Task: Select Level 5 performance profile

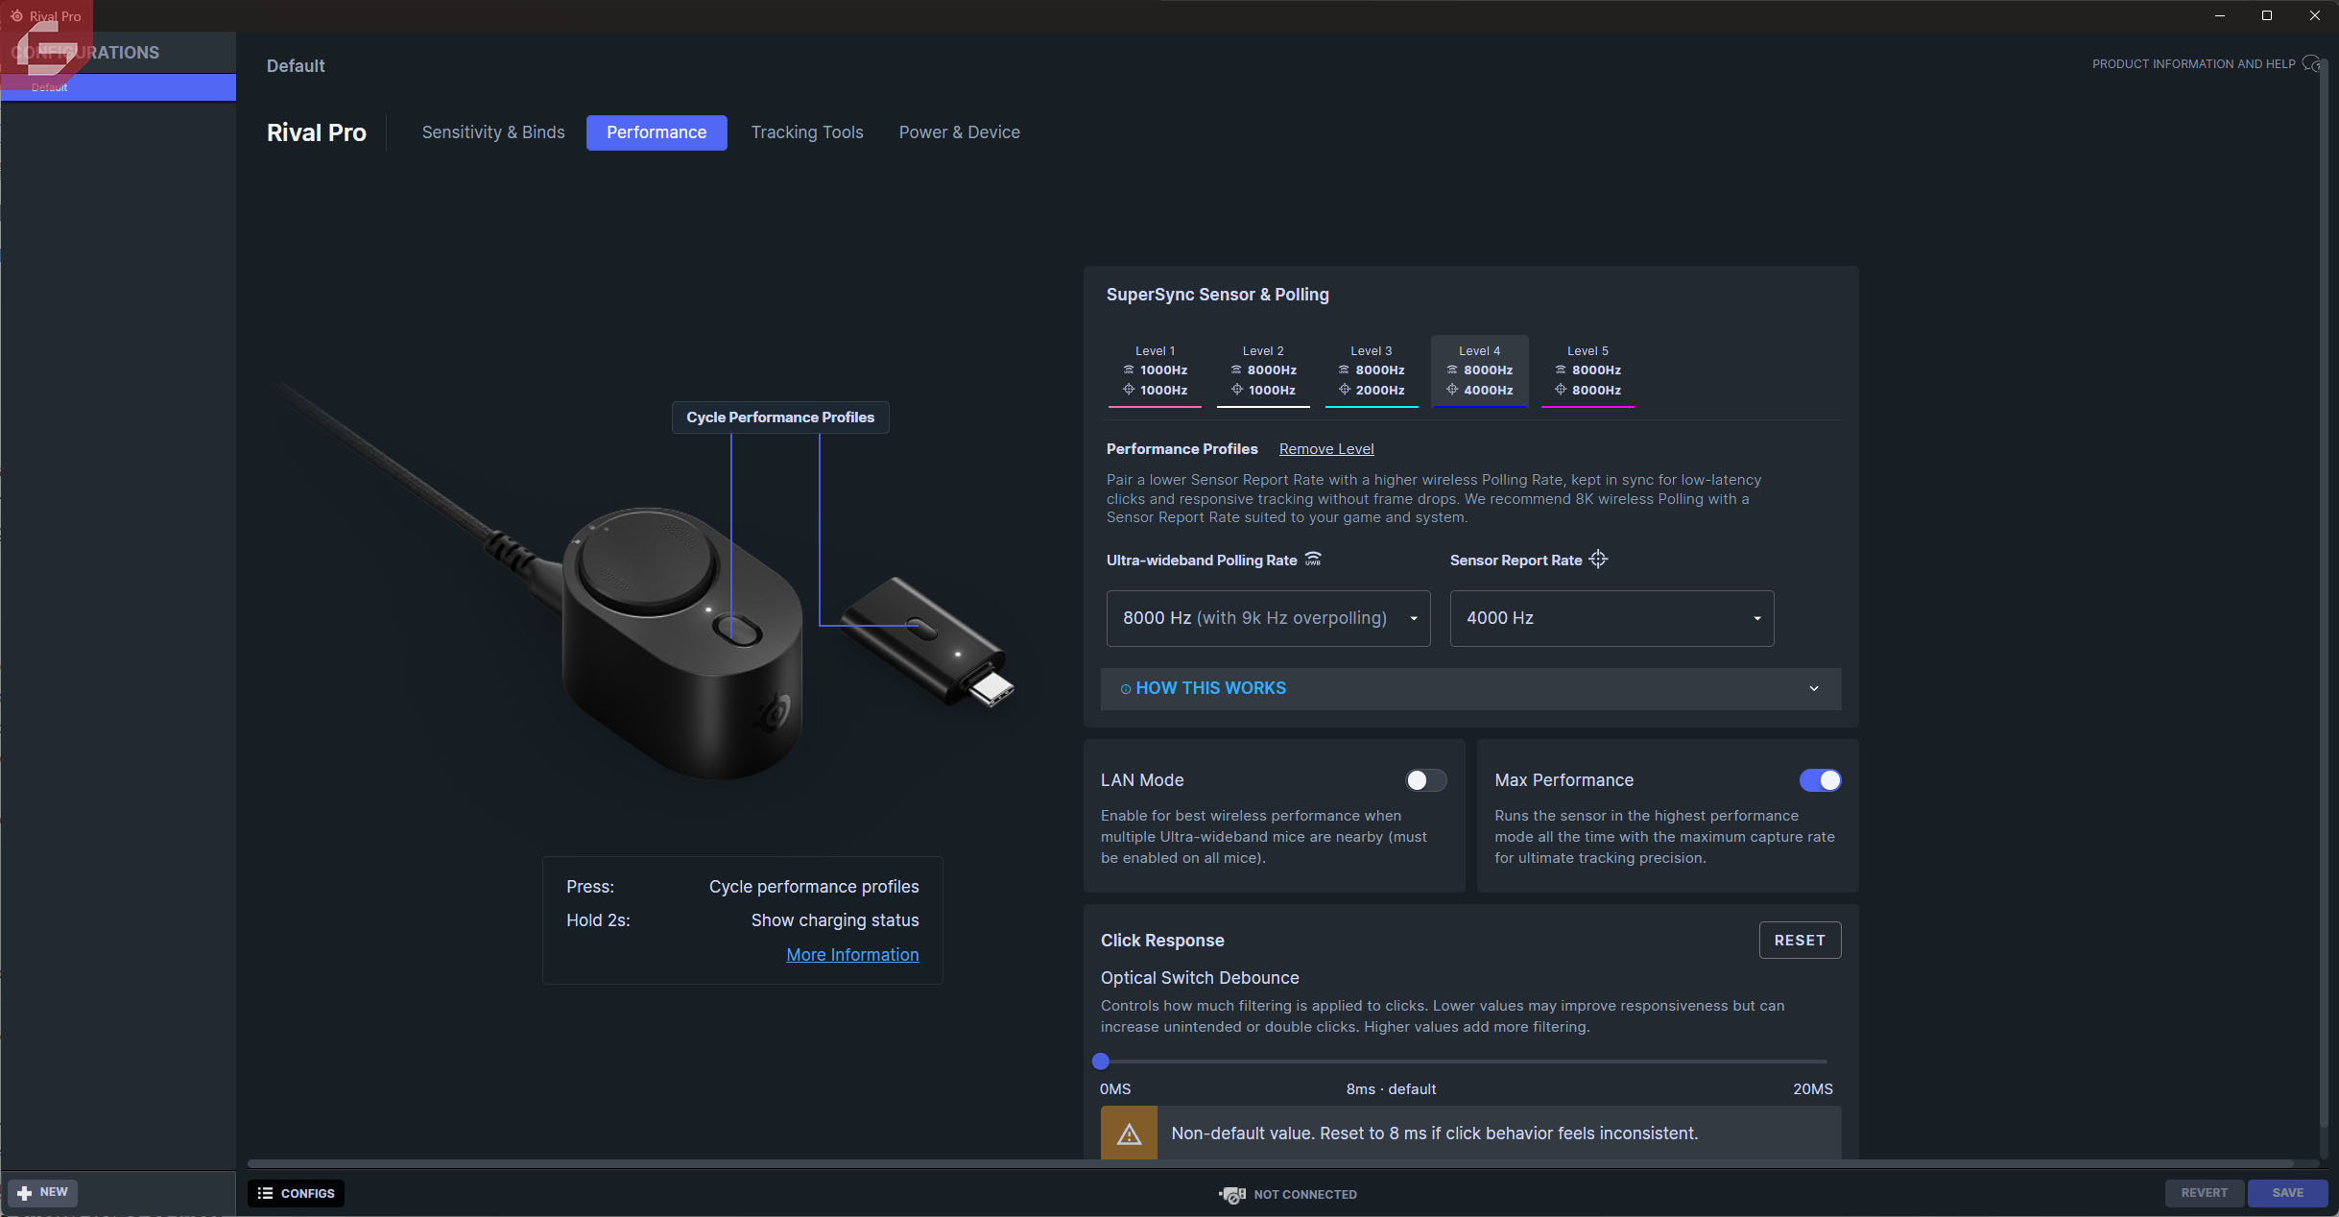Action: click(x=1587, y=371)
